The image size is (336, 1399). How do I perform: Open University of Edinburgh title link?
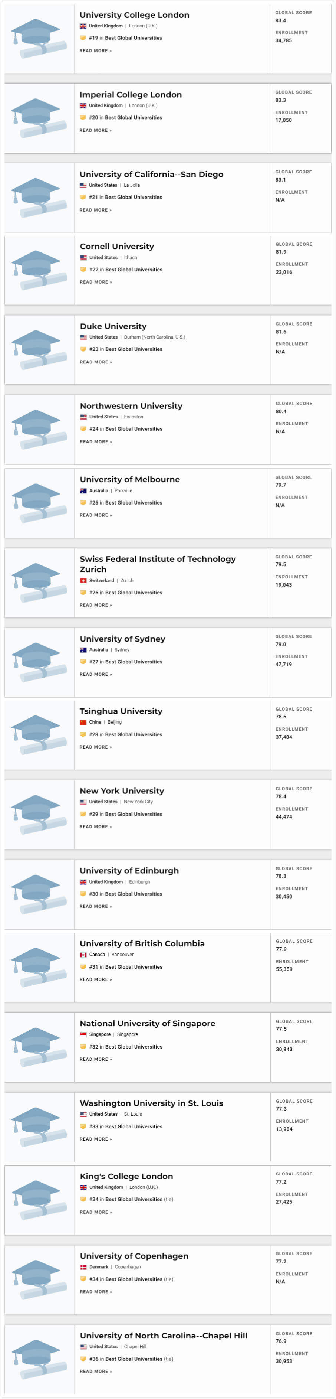tap(129, 871)
